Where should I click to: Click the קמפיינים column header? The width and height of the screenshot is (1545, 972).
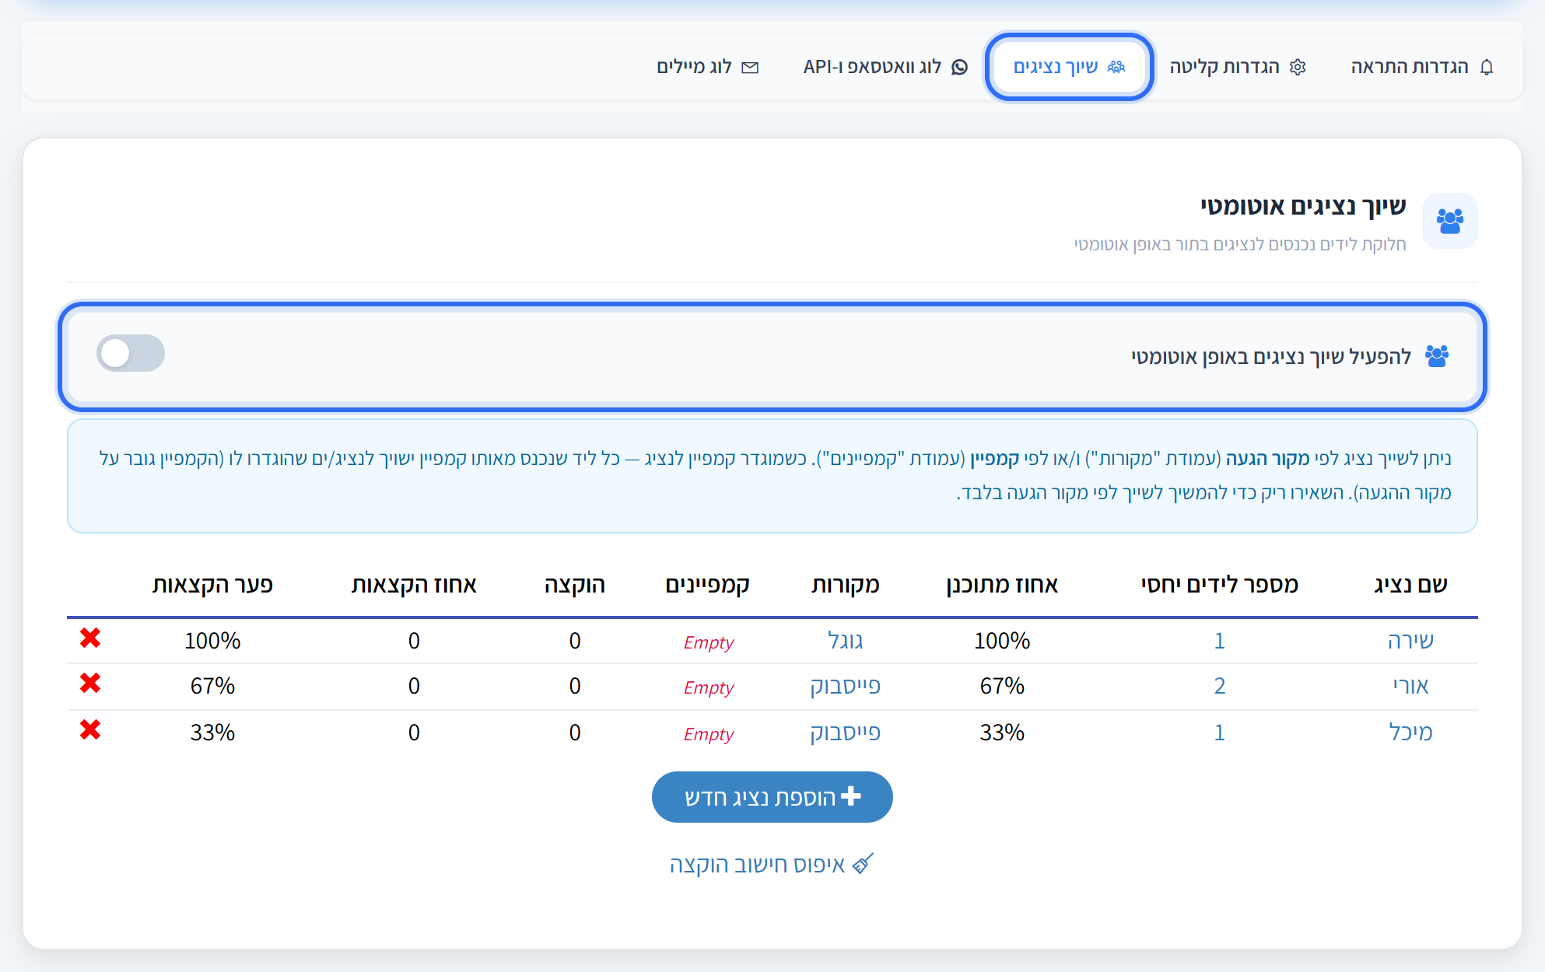pos(708,585)
